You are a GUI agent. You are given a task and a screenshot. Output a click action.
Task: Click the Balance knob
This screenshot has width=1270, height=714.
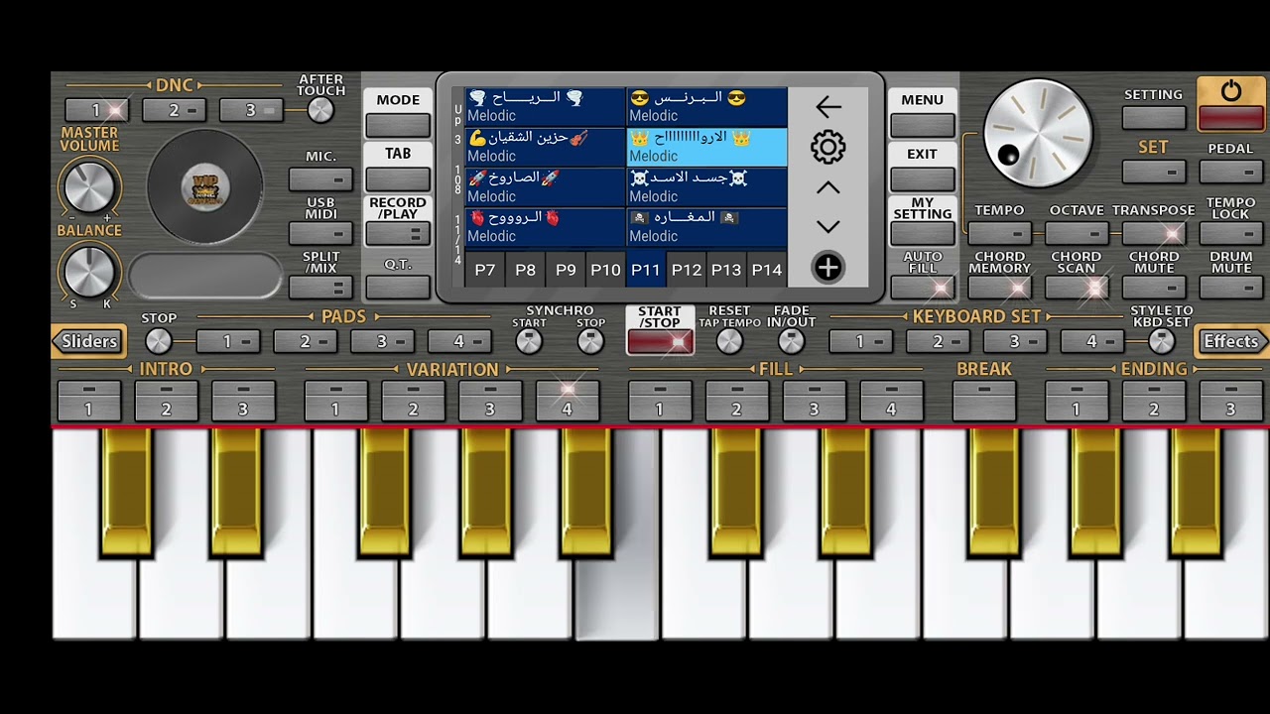88,271
